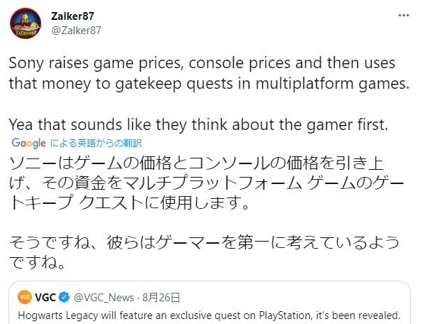This screenshot has height=324, width=422.
Task: Click the quoted tweet card header row
Action: tap(99, 298)
